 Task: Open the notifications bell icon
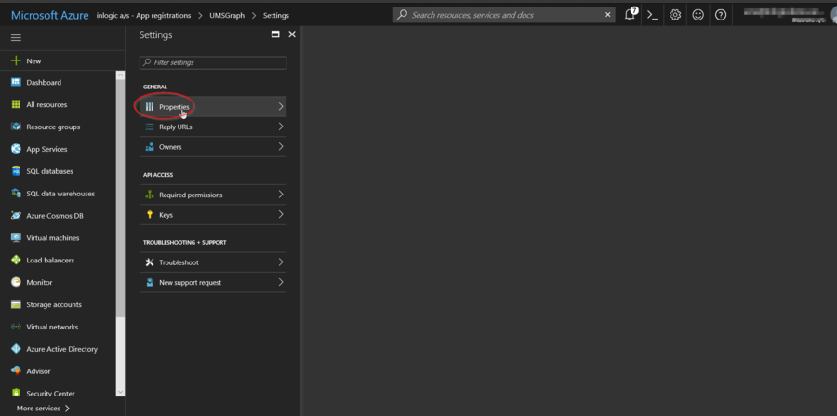click(631, 15)
